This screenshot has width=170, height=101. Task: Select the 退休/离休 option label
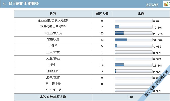pos(53,77)
